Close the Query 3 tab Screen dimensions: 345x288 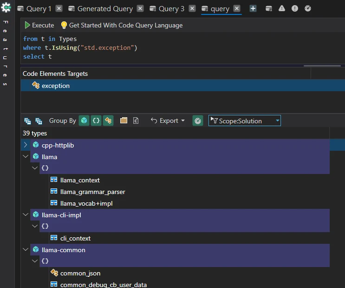point(192,8)
